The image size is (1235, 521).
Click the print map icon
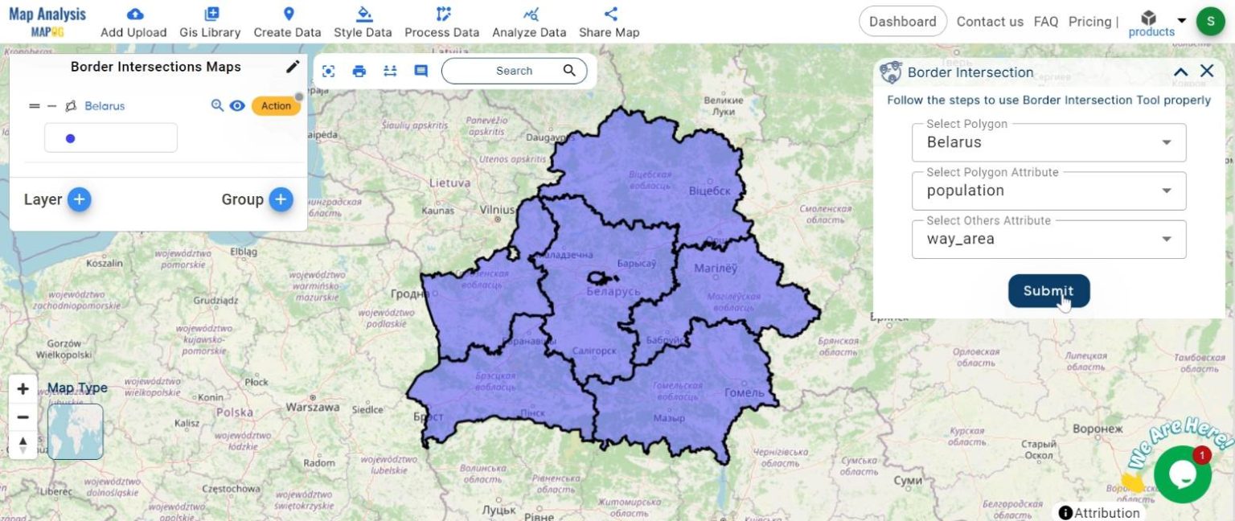coord(359,71)
